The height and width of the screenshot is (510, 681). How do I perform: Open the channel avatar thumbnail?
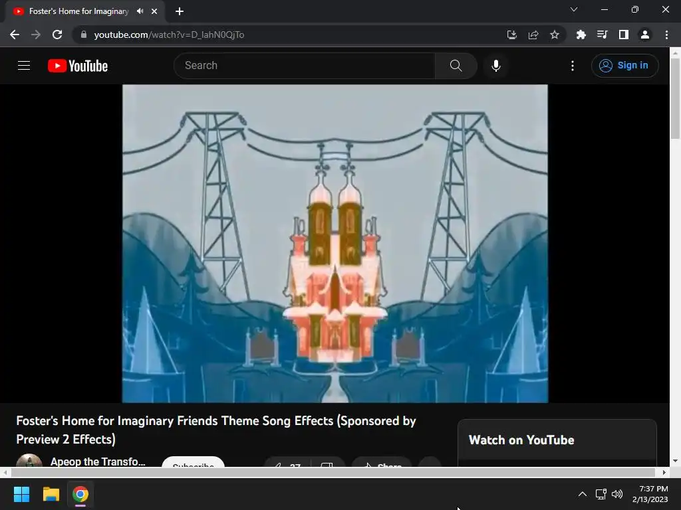pyautogui.click(x=29, y=461)
